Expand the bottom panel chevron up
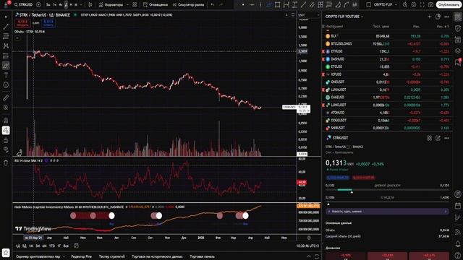 click(309, 256)
